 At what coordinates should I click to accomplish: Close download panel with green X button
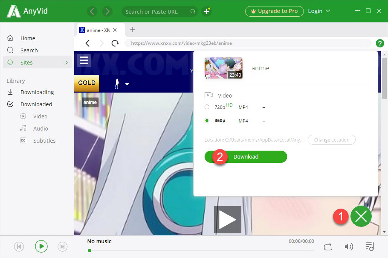361,216
